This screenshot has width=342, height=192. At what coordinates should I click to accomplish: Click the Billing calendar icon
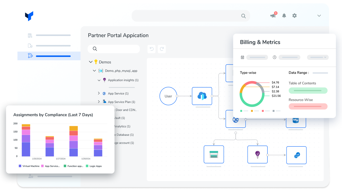pos(242,57)
